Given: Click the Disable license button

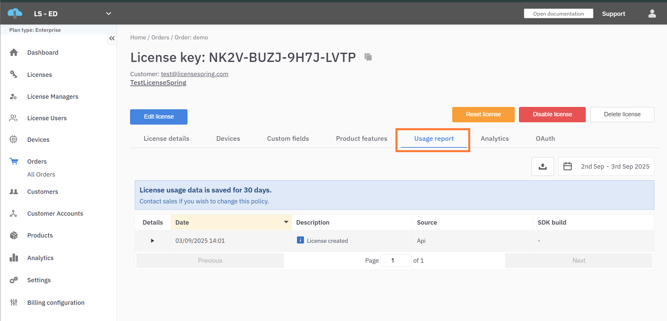Looking at the screenshot, I should [x=552, y=114].
